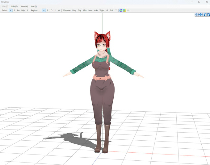Toggle joint selection mode J
Viewport: 210px width, 165px height.
point(27,10)
